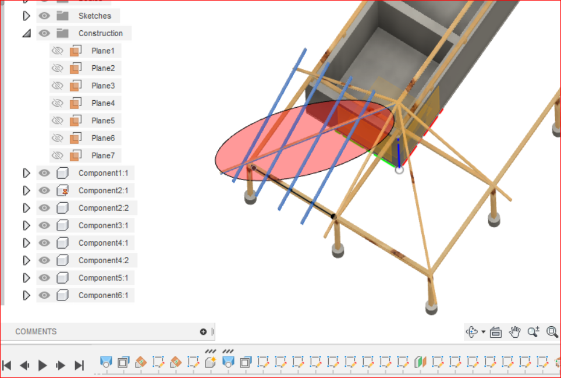
Task: Select the New Component timeline feature with star
Action: click(211, 362)
